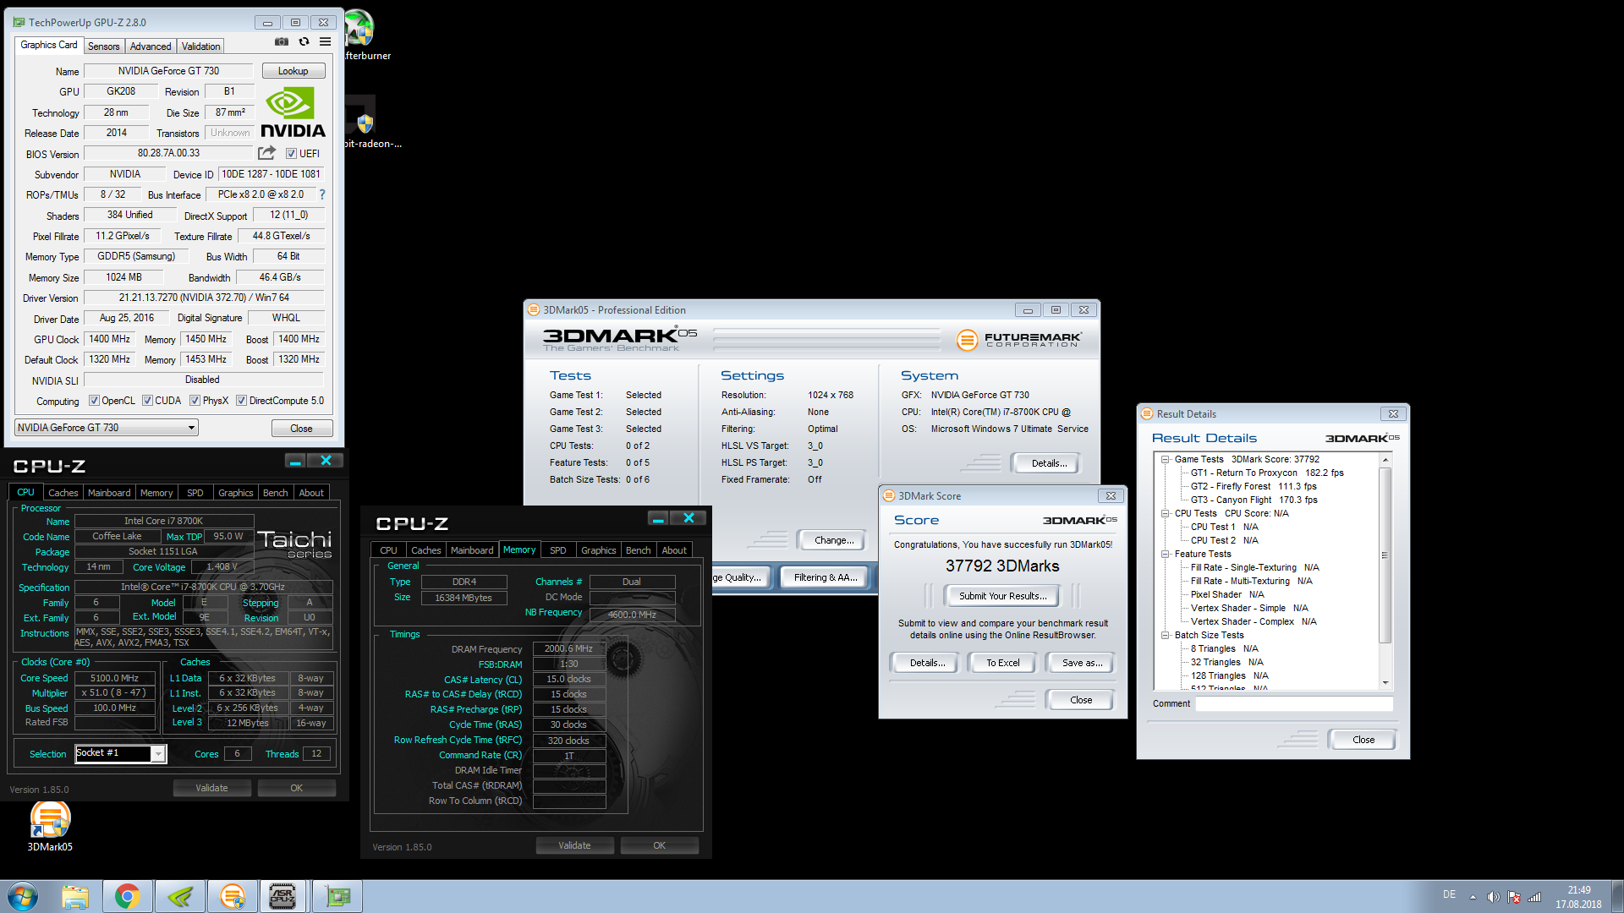Click the System Details... button in 3DMark05
The image size is (1624, 913).
point(1049,463)
